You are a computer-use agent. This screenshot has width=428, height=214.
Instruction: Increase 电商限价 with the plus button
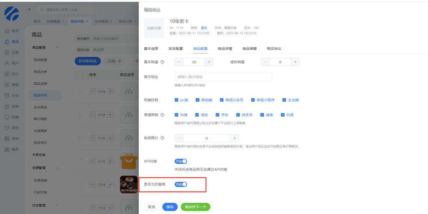click(x=234, y=138)
